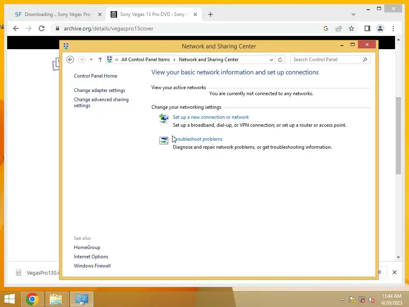Open Change adapter settings
This screenshot has width=409, height=307.
99,90
